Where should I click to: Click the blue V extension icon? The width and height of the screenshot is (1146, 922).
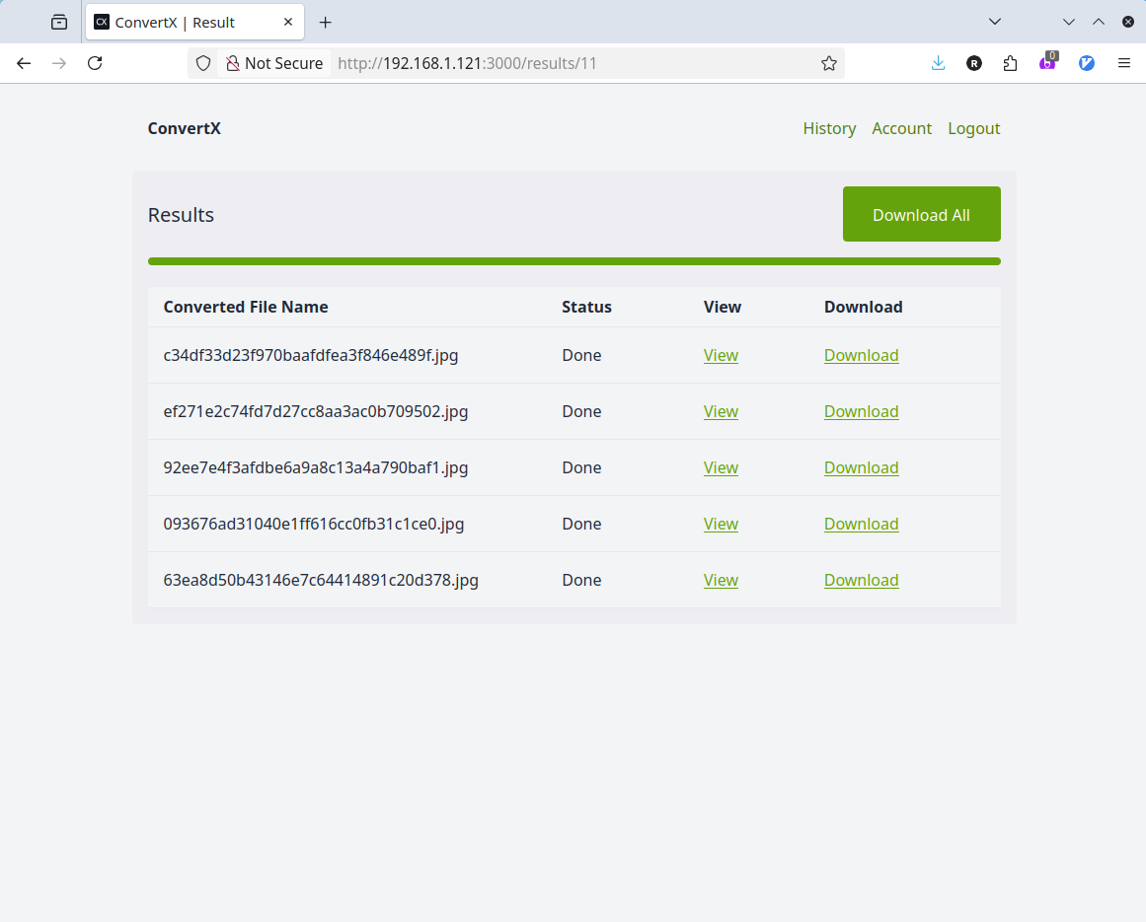click(x=1086, y=62)
